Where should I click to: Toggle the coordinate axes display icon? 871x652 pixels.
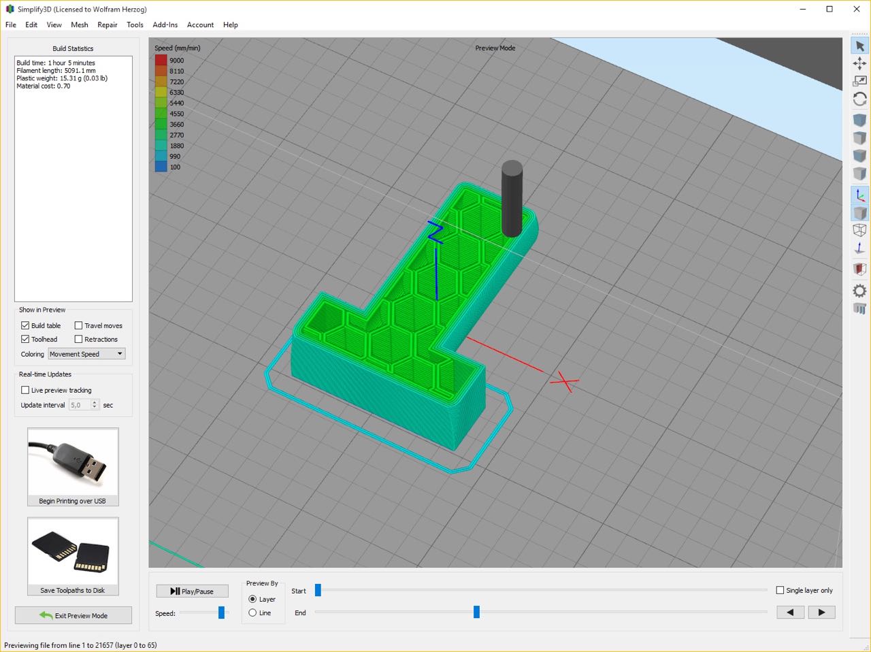[859, 195]
